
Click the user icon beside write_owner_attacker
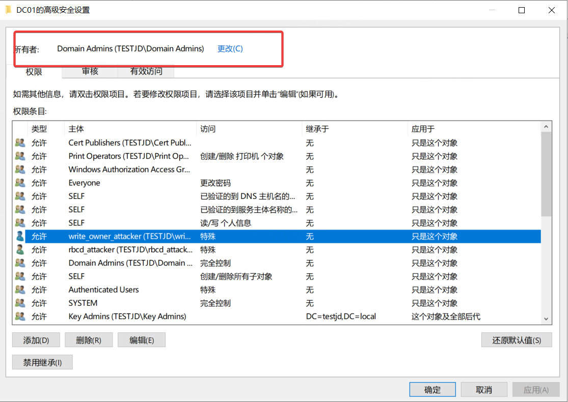point(20,236)
